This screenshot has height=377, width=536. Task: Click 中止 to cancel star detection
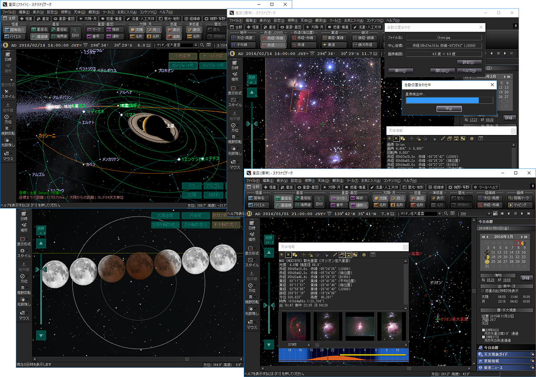pos(449,109)
